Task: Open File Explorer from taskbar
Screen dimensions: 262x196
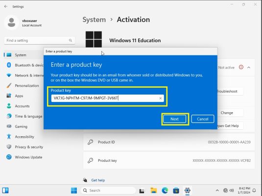Action: pos(154,191)
